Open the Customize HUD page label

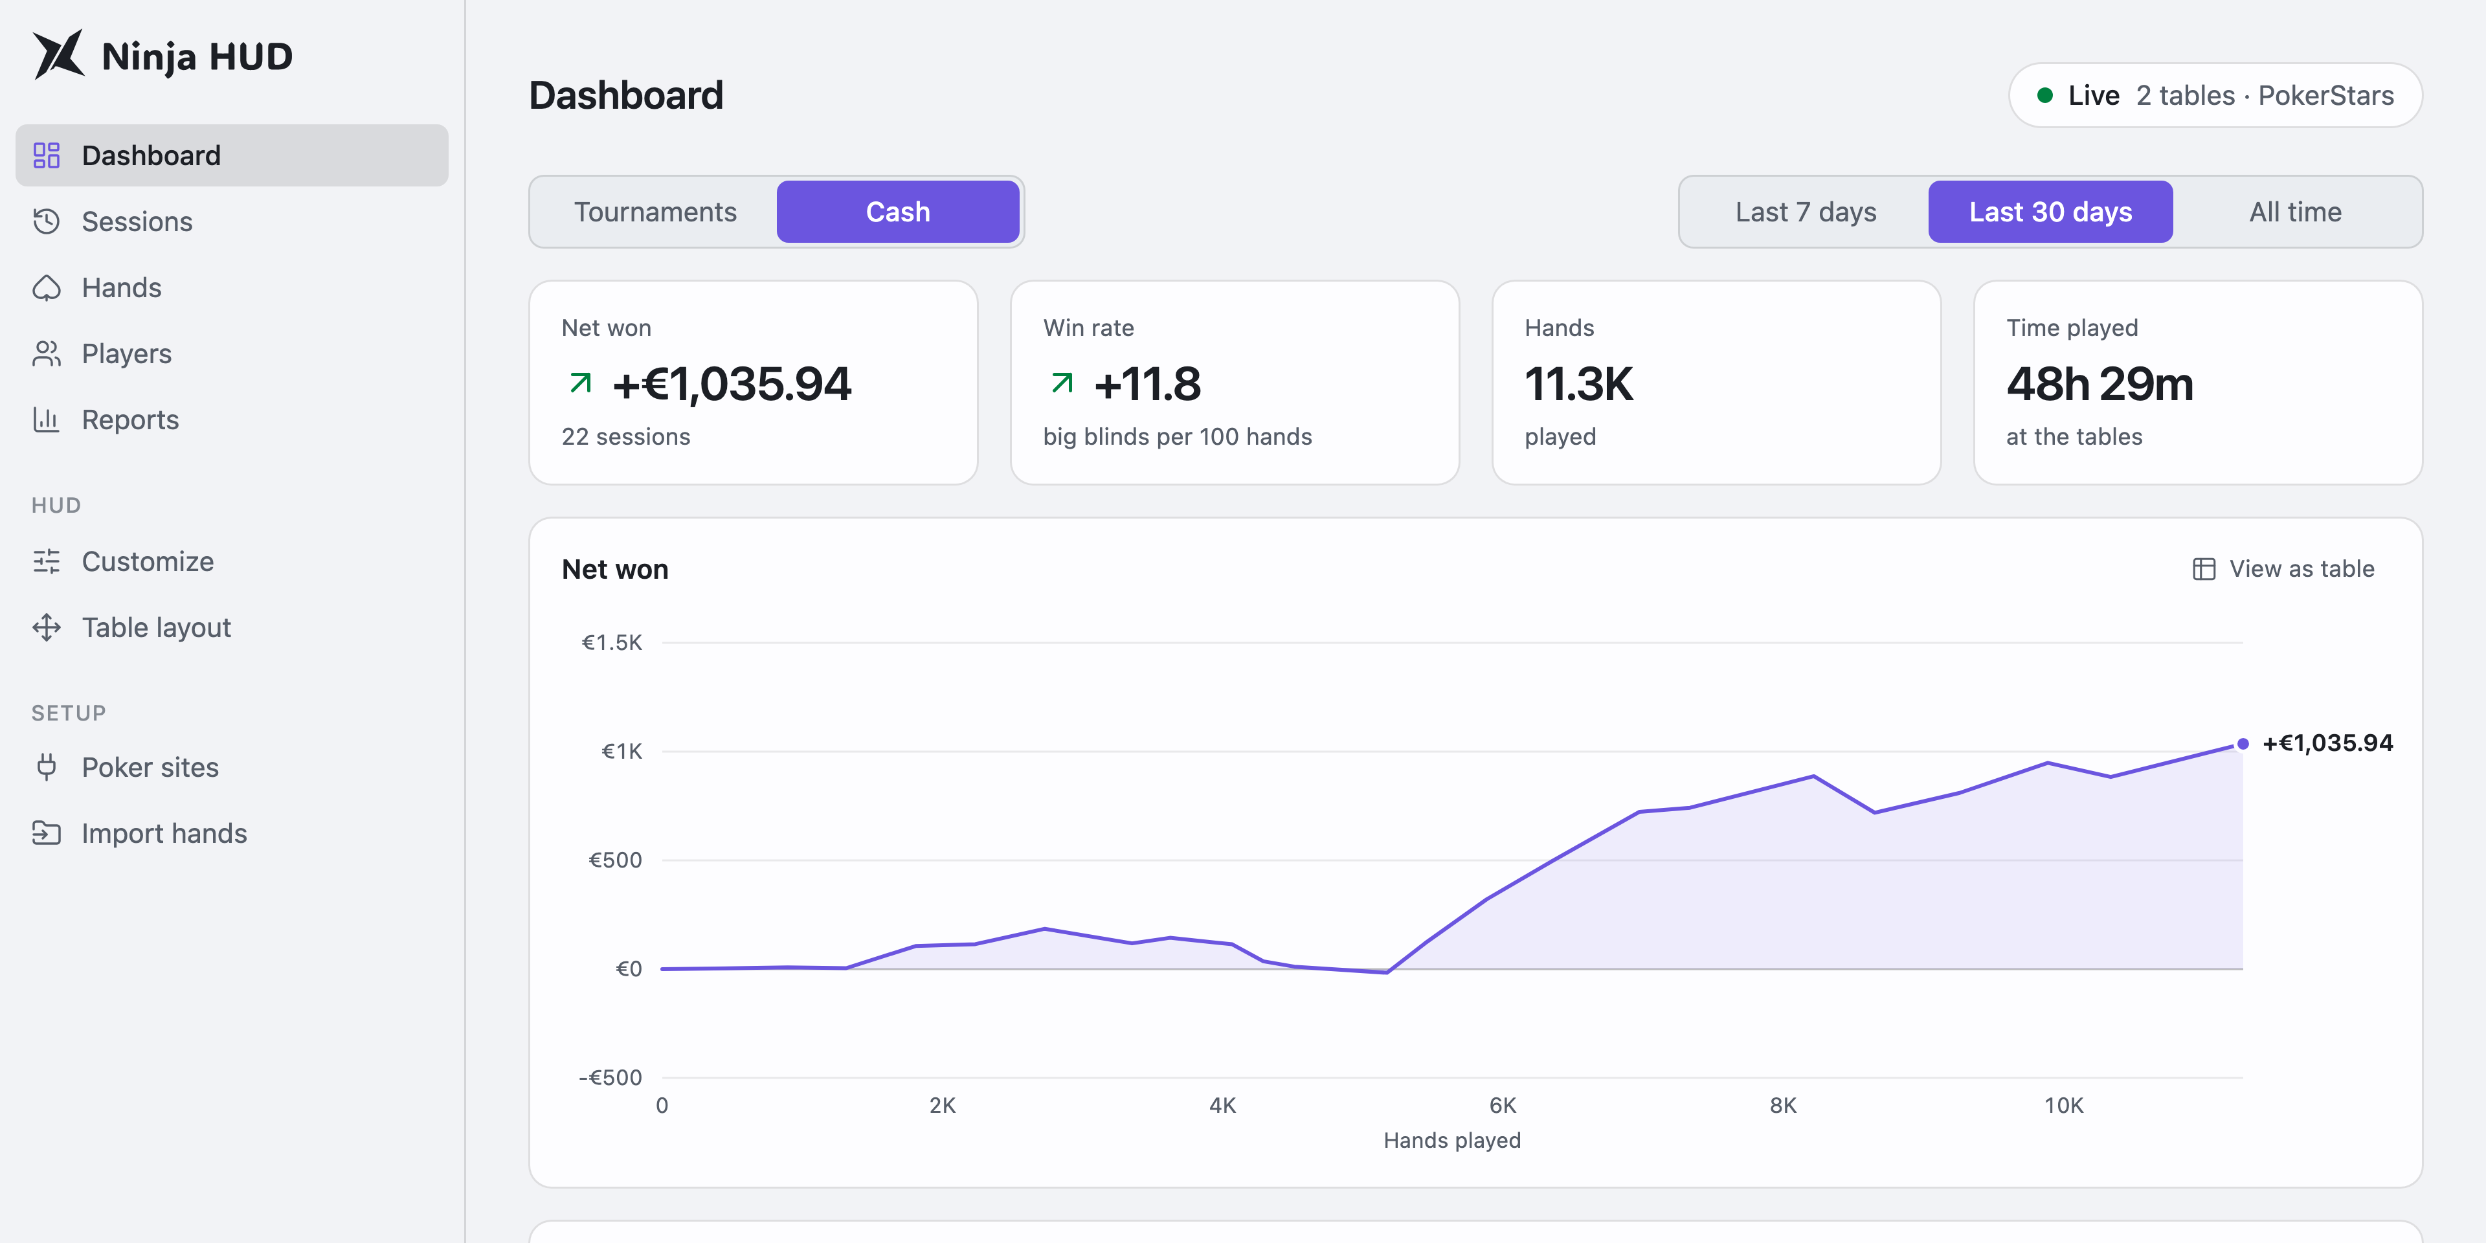coord(148,561)
